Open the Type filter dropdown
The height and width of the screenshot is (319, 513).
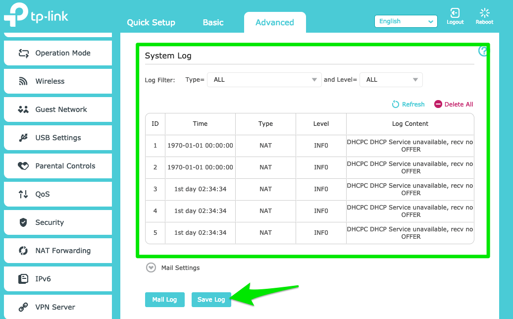pyautogui.click(x=264, y=80)
